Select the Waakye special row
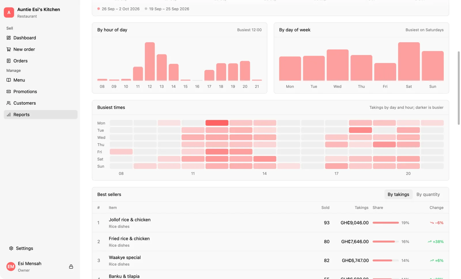 270,261
